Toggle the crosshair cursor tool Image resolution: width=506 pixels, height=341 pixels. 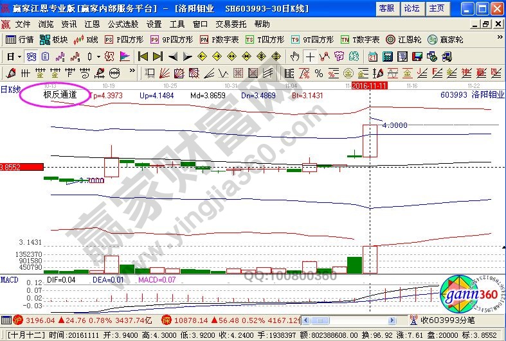tap(310, 56)
